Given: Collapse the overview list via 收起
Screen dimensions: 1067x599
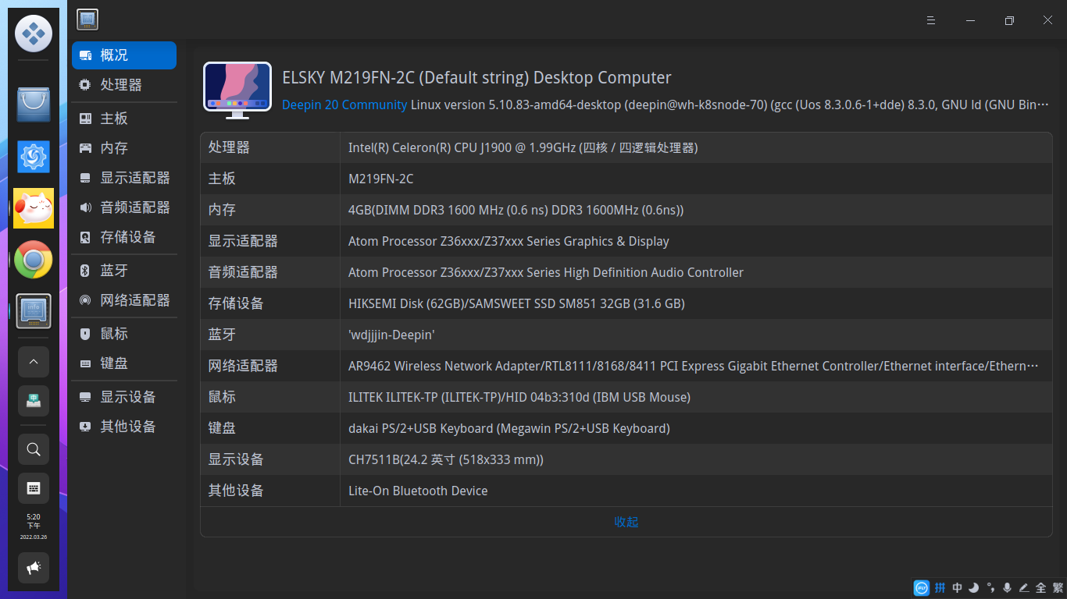Looking at the screenshot, I should tap(626, 522).
